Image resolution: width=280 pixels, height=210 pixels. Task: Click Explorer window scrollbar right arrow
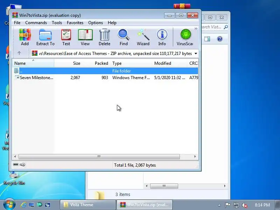click(x=225, y=186)
